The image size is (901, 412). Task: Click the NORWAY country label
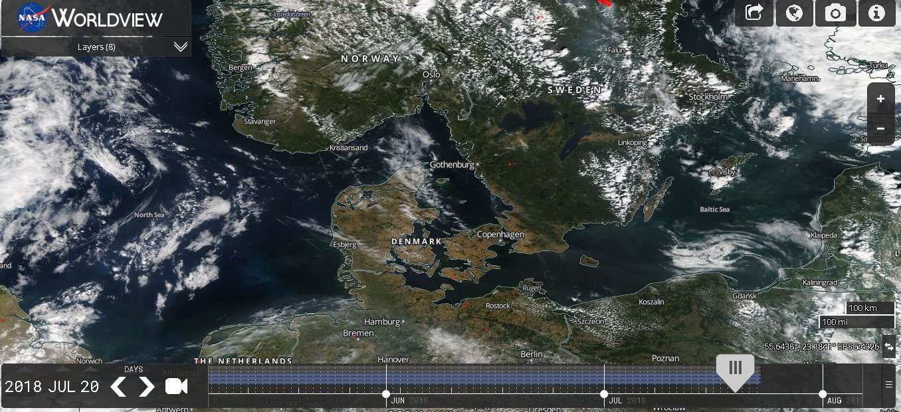click(370, 58)
